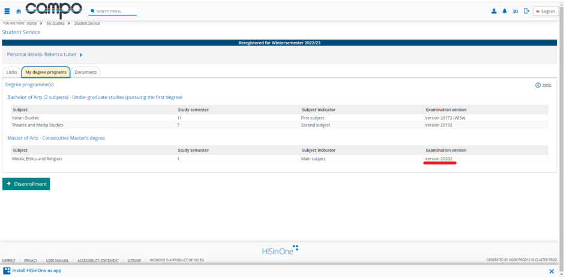Open the English language dropdown
This screenshot has height=277, width=564.
pos(545,11)
